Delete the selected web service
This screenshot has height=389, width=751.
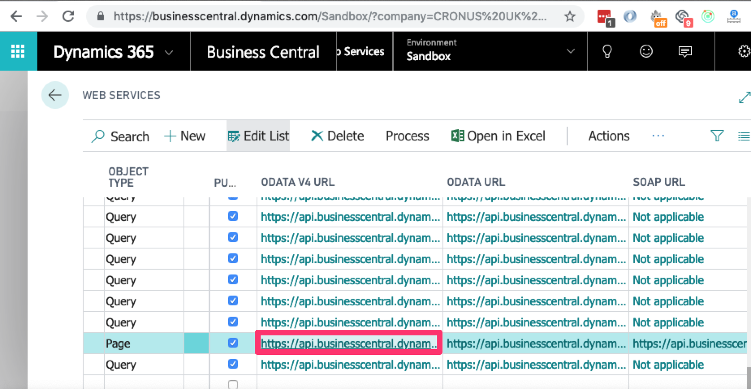337,136
